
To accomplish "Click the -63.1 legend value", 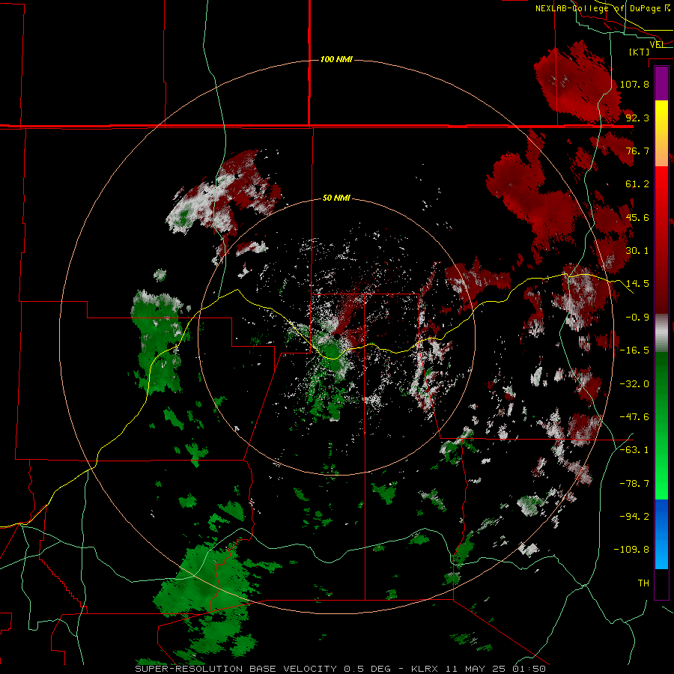I will point(634,450).
